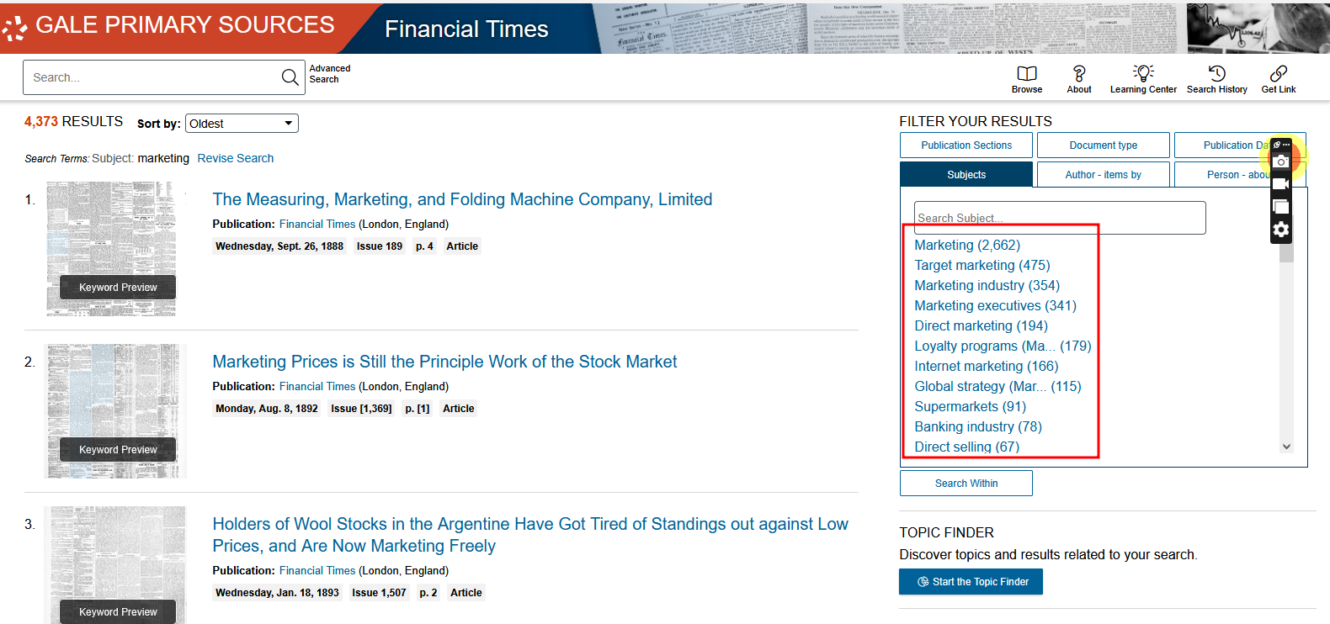Open the About question mark icon

(1078, 74)
